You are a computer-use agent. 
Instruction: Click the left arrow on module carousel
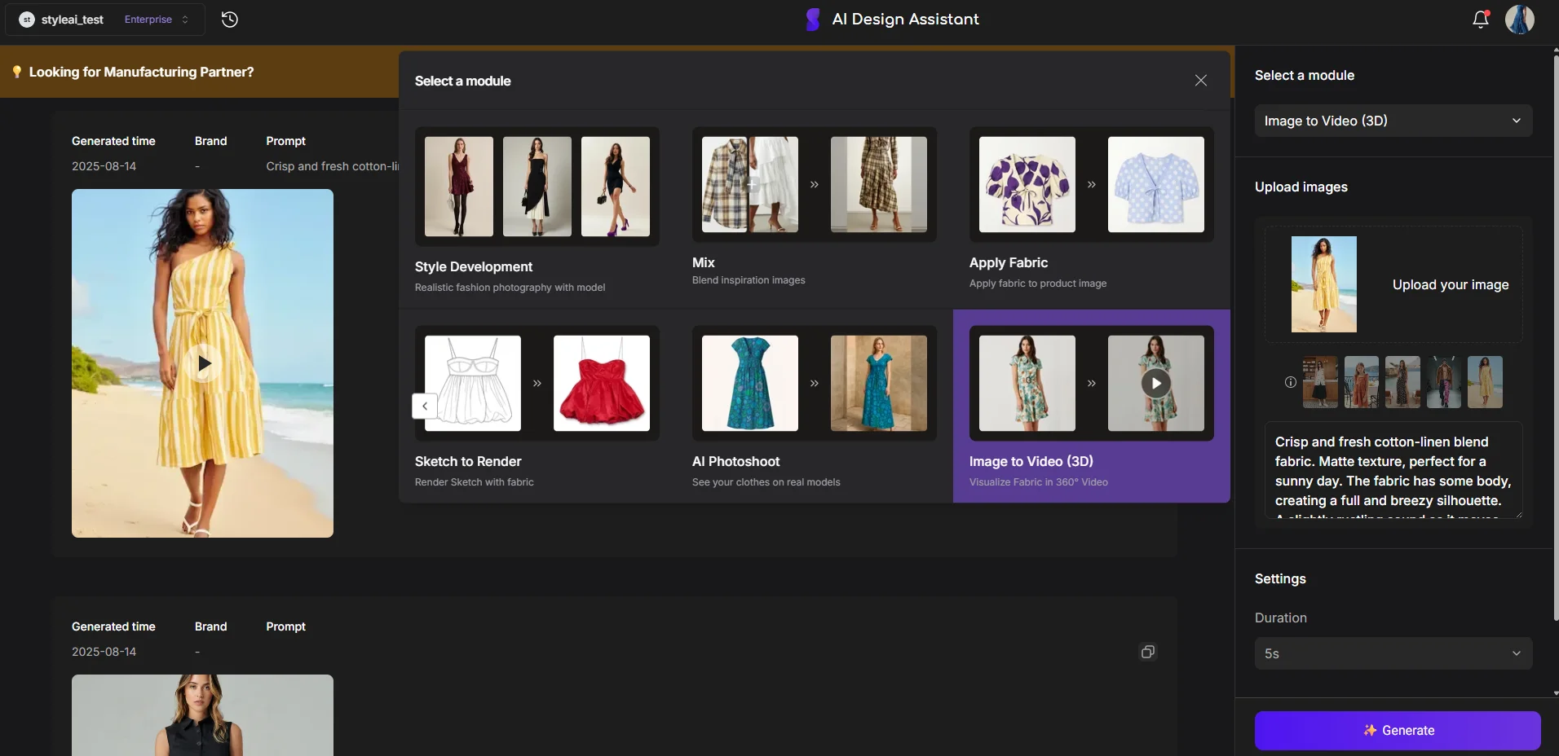[x=425, y=406]
